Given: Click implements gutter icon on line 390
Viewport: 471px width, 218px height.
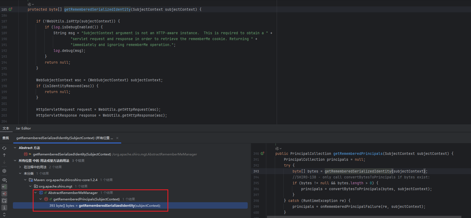Looking at the screenshot, I should click(x=262, y=154).
